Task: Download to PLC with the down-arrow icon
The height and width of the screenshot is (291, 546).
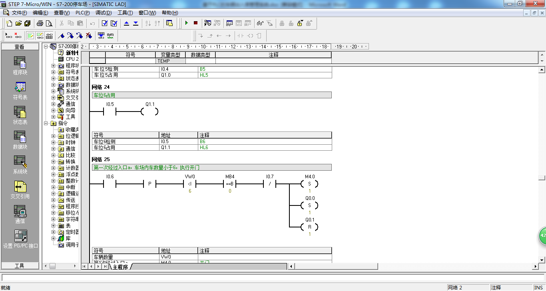Action: pos(136,23)
